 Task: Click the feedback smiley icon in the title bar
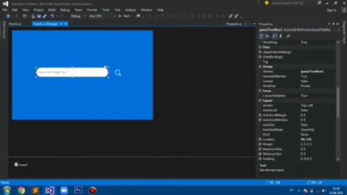[267, 3]
